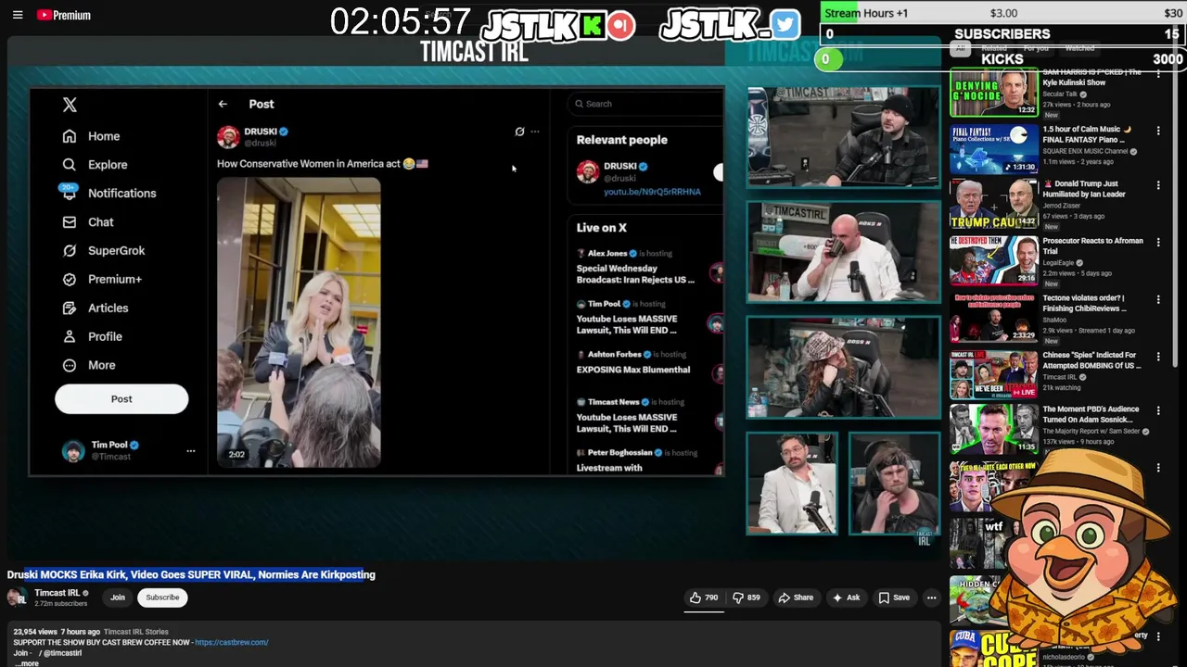Play the Final Fantasy piano thumbnail
The image size is (1187, 667).
993,148
